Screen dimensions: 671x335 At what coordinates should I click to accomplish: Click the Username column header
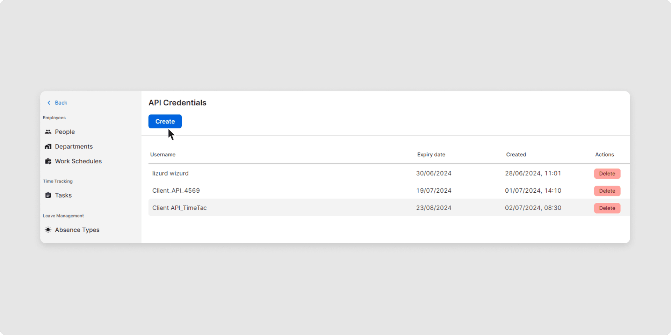163,155
